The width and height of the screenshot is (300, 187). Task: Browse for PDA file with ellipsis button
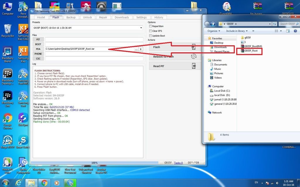pyautogui.click(x=136, y=49)
